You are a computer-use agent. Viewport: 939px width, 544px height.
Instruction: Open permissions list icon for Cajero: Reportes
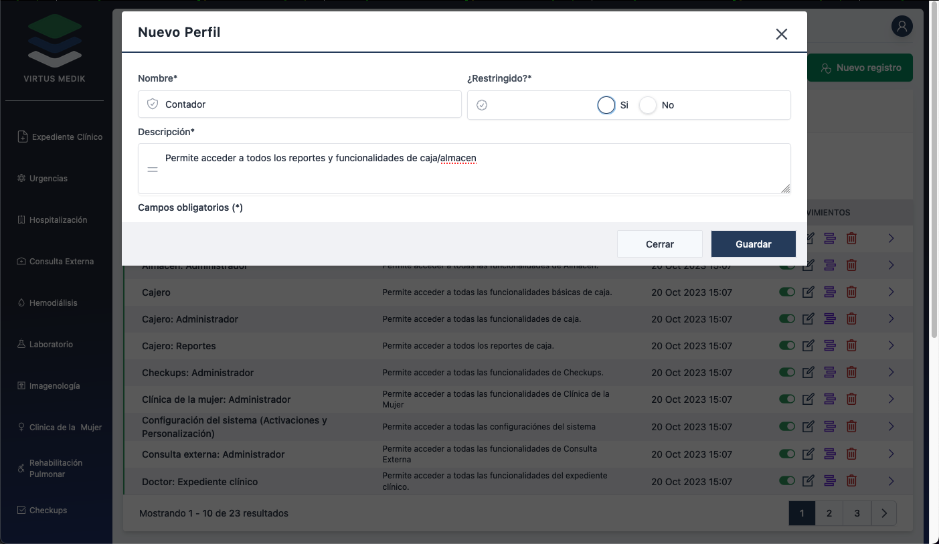point(830,345)
